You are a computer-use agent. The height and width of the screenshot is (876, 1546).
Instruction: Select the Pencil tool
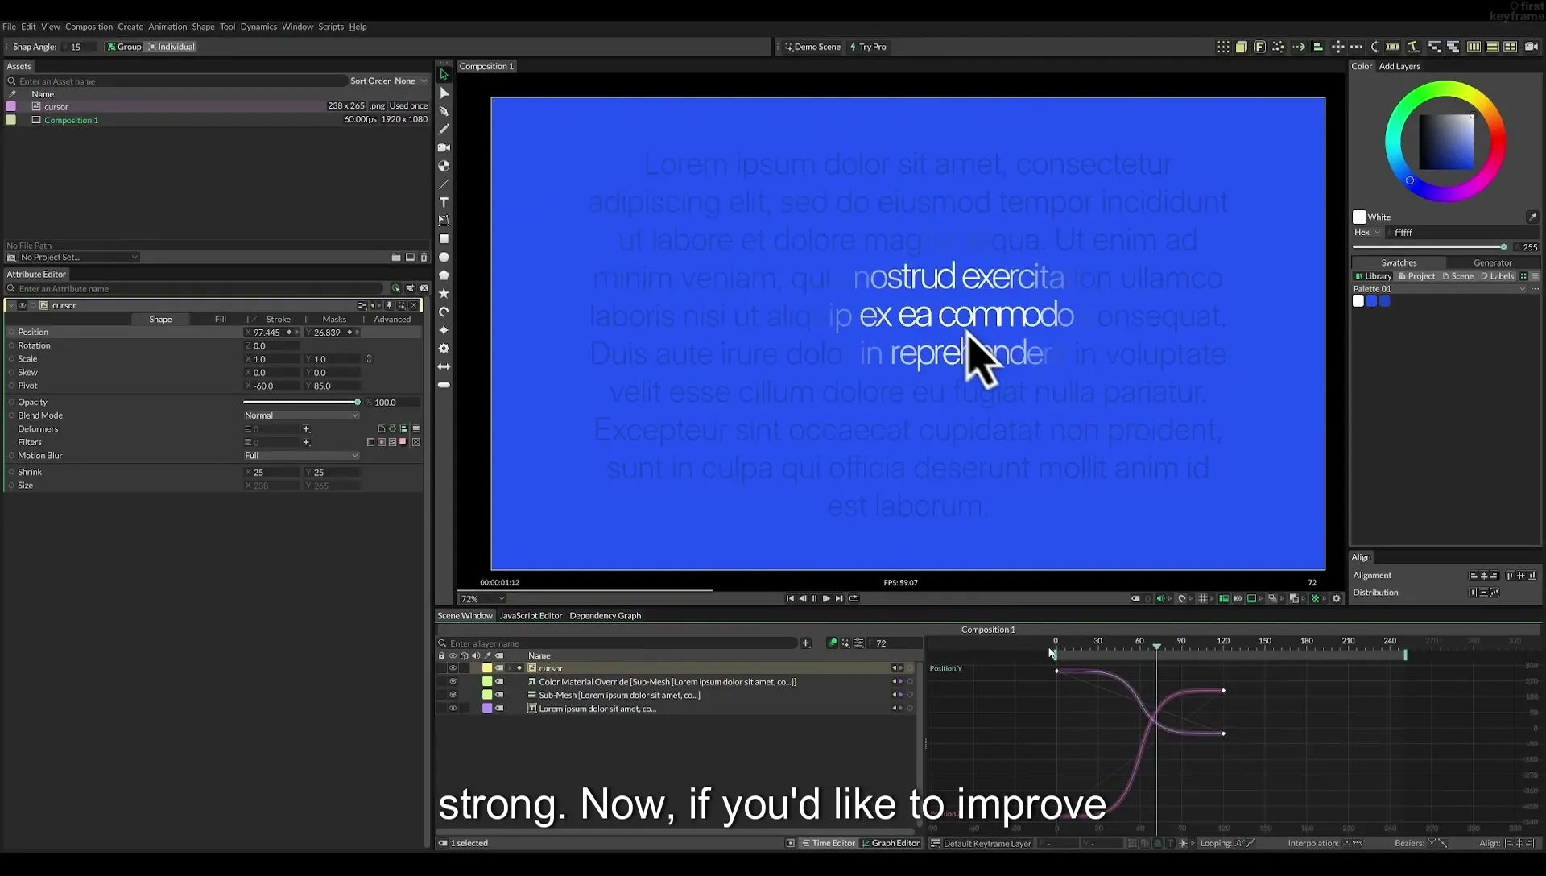coord(444,129)
